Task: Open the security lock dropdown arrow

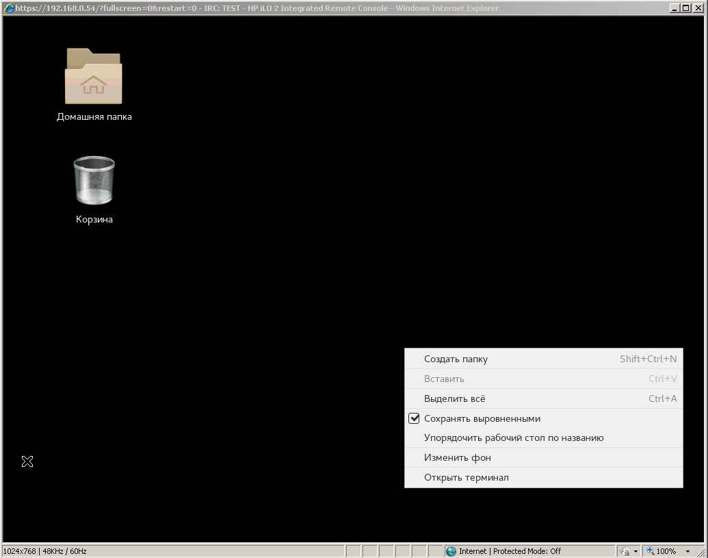Action: (x=635, y=551)
